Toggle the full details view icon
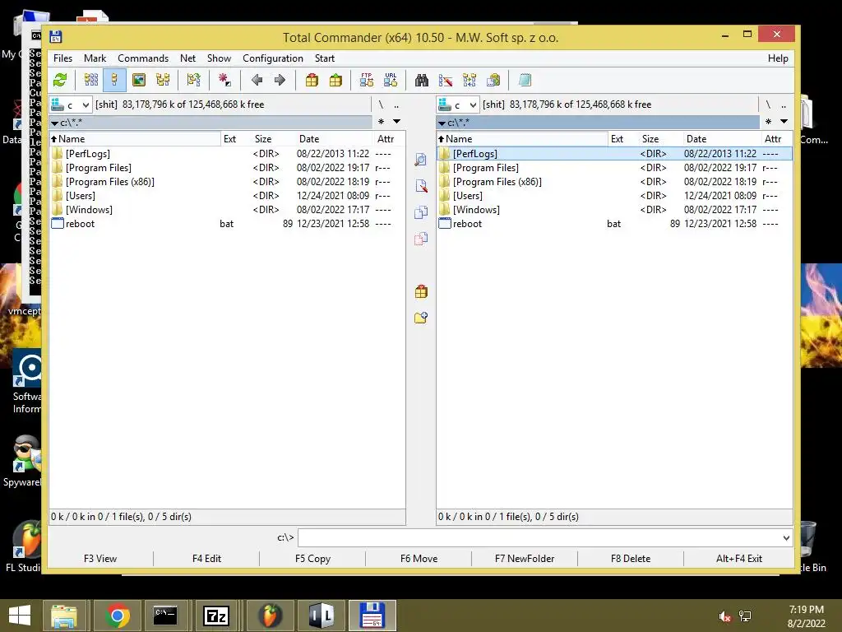 click(x=114, y=81)
